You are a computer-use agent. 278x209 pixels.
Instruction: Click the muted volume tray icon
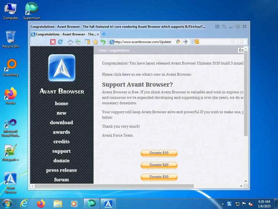point(251,204)
